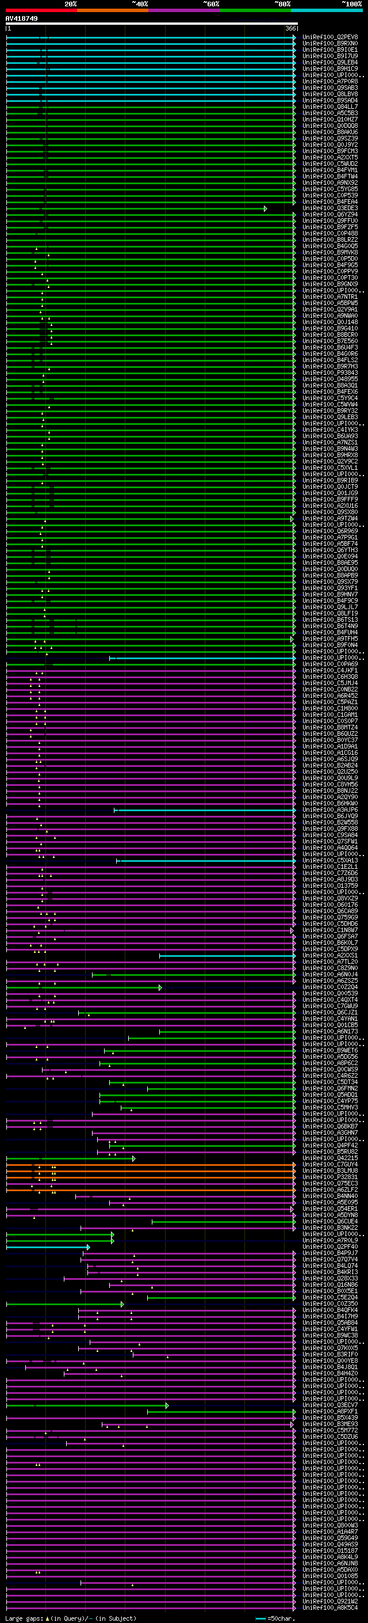Click the UniRef100_Q10HZ7 label
This screenshot has height=1623, width=368.
click(x=330, y=120)
